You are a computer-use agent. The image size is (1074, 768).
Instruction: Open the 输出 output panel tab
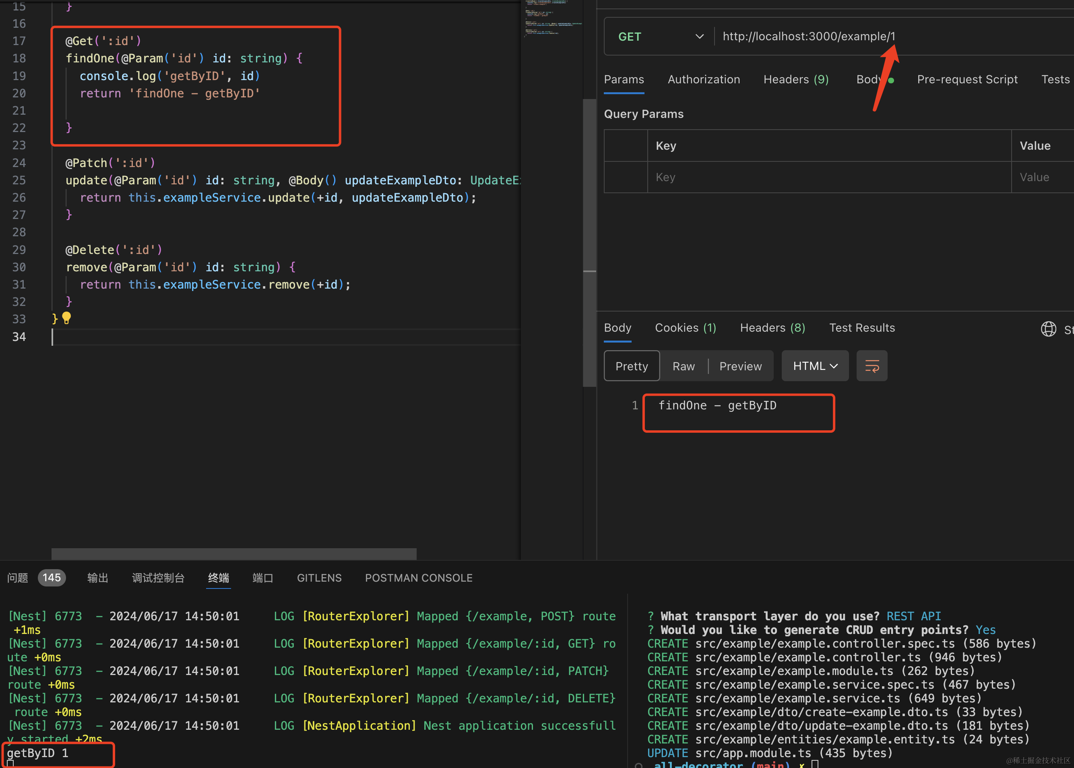click(97, 578)
